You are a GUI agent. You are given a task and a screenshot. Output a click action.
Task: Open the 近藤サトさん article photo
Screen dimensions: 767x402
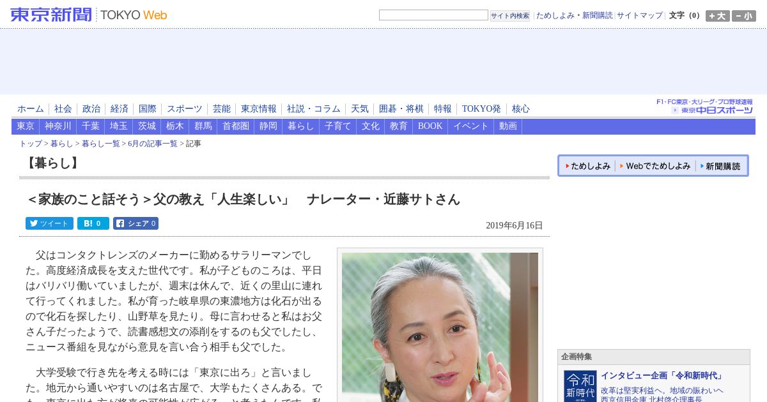click(440, 327)
